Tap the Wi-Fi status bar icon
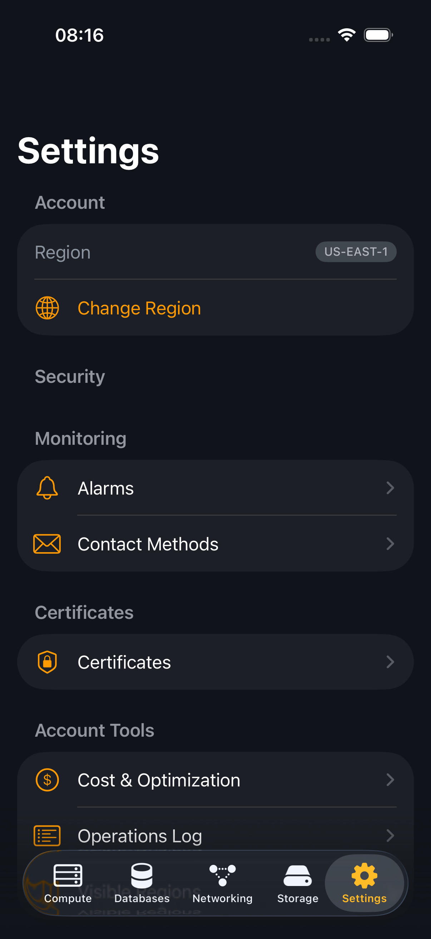 click(347, 35)
